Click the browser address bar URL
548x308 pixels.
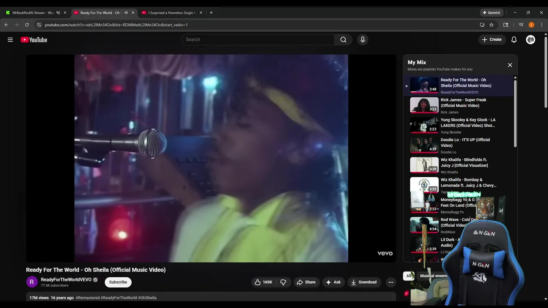pyautogui.click(x=116, y=25)
